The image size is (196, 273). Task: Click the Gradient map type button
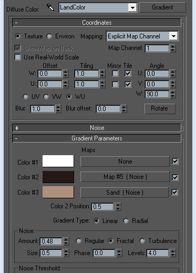coord(162,7)
